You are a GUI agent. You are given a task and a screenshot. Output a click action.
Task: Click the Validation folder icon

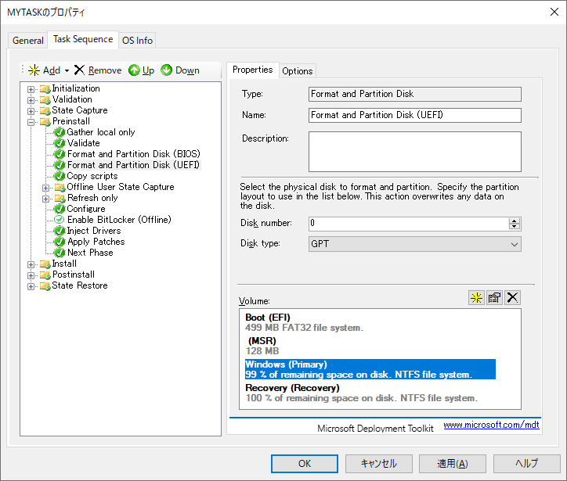(45, 99)
